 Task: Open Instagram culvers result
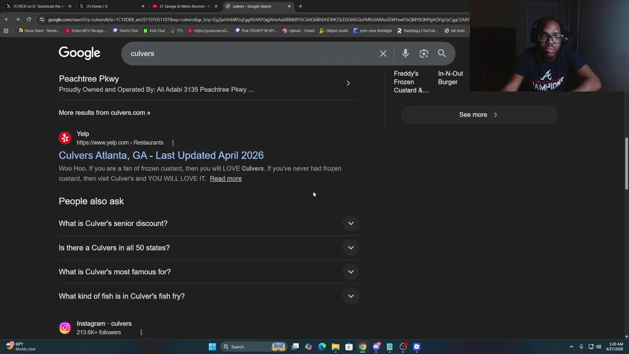pos(104,324)
